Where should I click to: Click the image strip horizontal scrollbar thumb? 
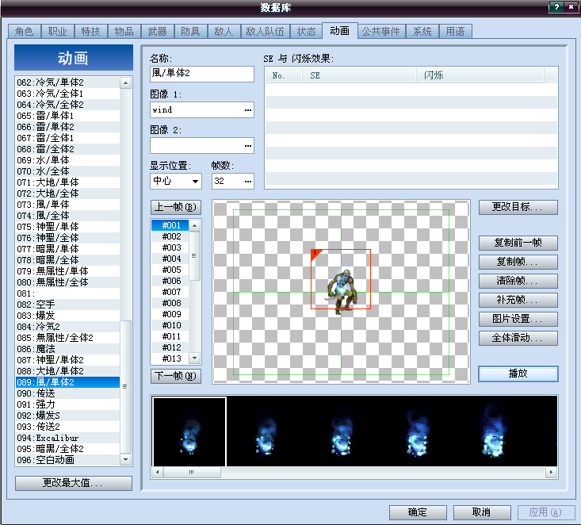(x=192, y=472)
